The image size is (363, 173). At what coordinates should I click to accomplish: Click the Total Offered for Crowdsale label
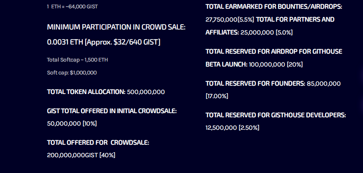[x=98, y=143]
